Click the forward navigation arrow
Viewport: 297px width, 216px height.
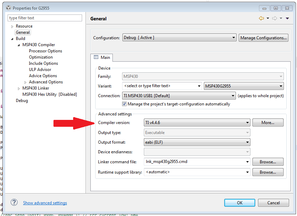pyautogui.click(x=275, y=18)
